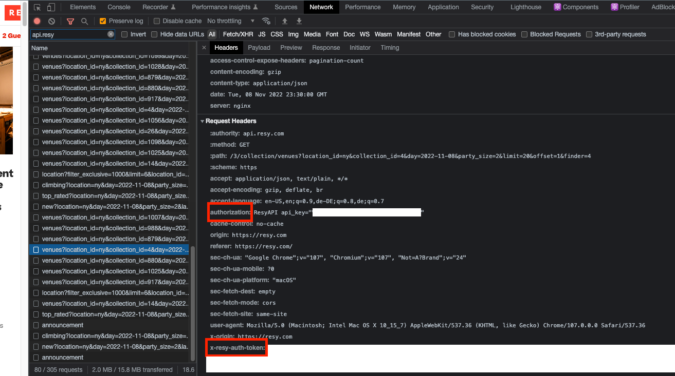Screen dimensions: 675x376
Task: Enable Has blocked cookies checkbox
Action: [452, 34]
